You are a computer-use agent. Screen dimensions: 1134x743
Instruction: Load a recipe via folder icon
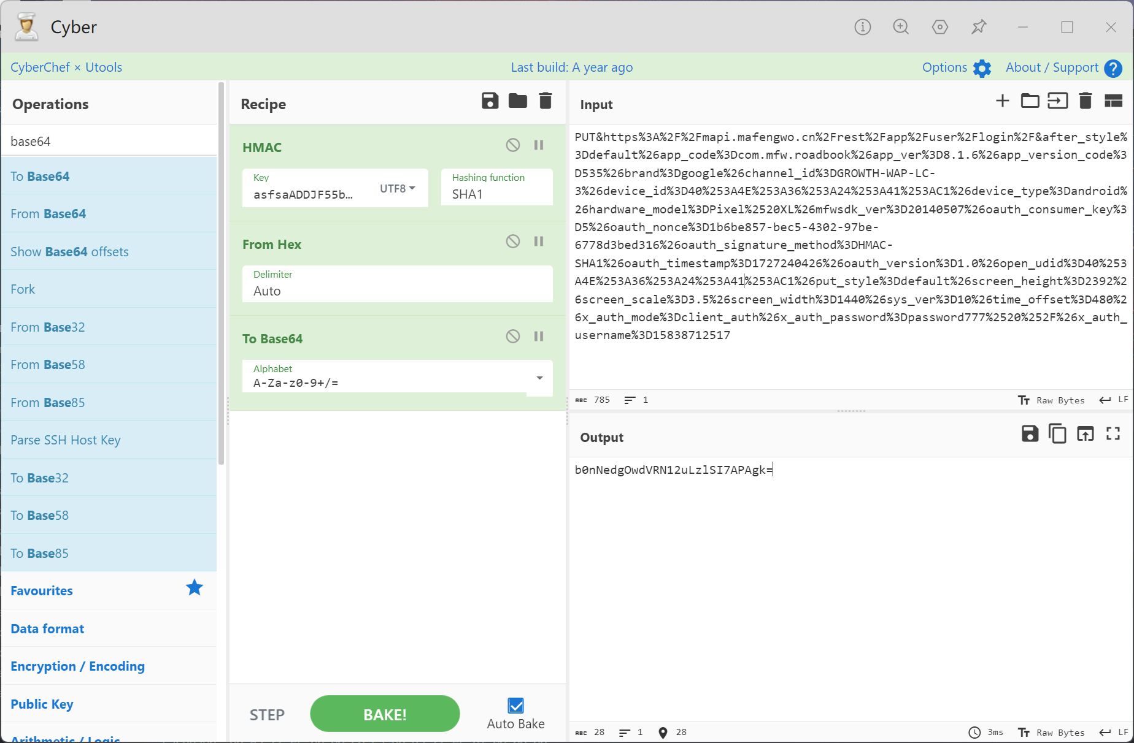pyautogui.click(x=518, y=101)
